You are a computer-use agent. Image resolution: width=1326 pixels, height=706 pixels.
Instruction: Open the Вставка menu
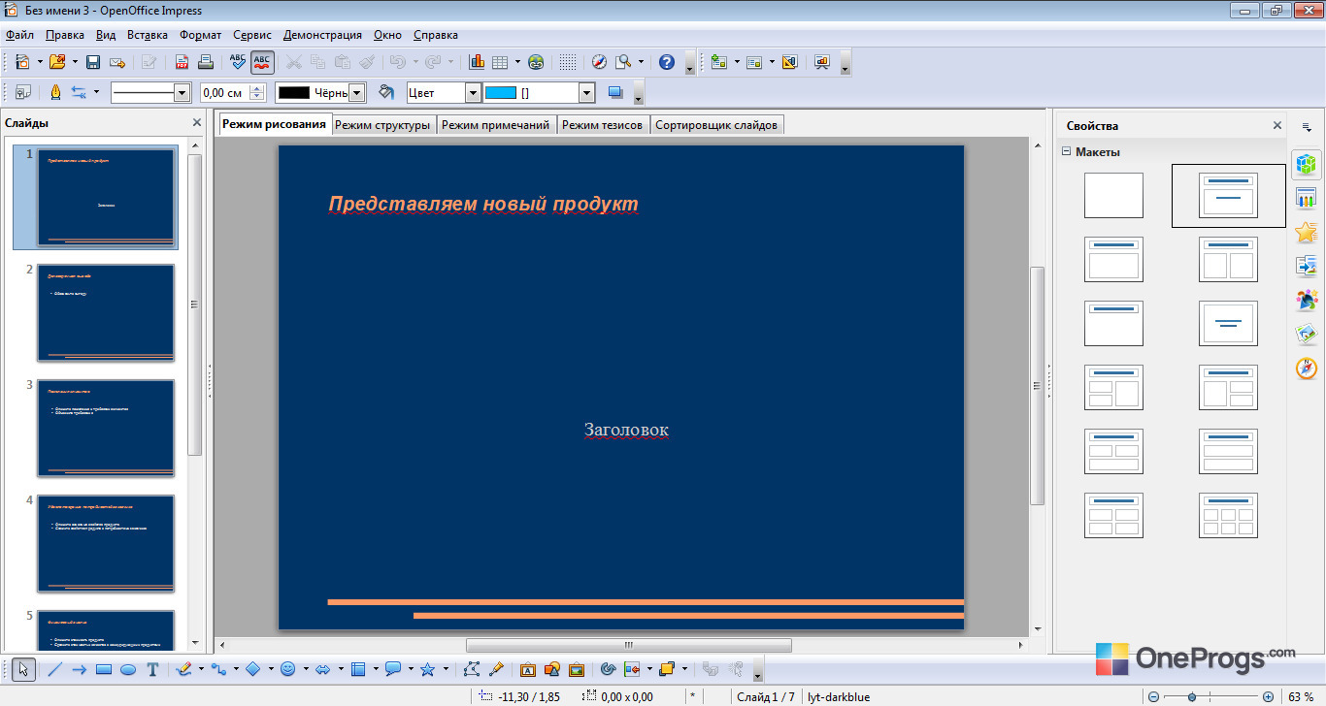148,35
